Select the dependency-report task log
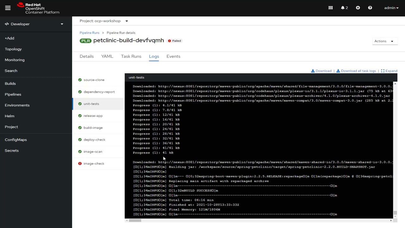The height and width of the screenshot is (228, 405). [98, 92]
